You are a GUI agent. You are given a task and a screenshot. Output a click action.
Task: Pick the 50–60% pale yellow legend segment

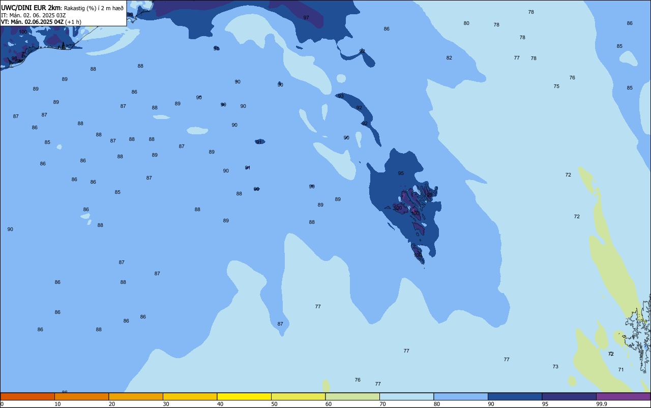(x=298, y=396)
